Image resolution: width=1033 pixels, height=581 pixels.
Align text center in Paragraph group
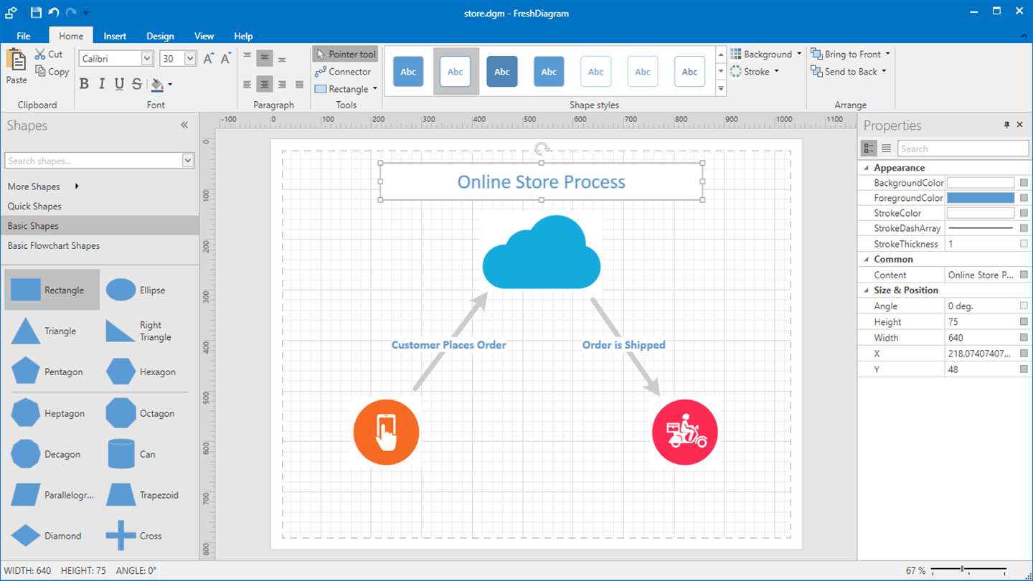coord(265,85)
